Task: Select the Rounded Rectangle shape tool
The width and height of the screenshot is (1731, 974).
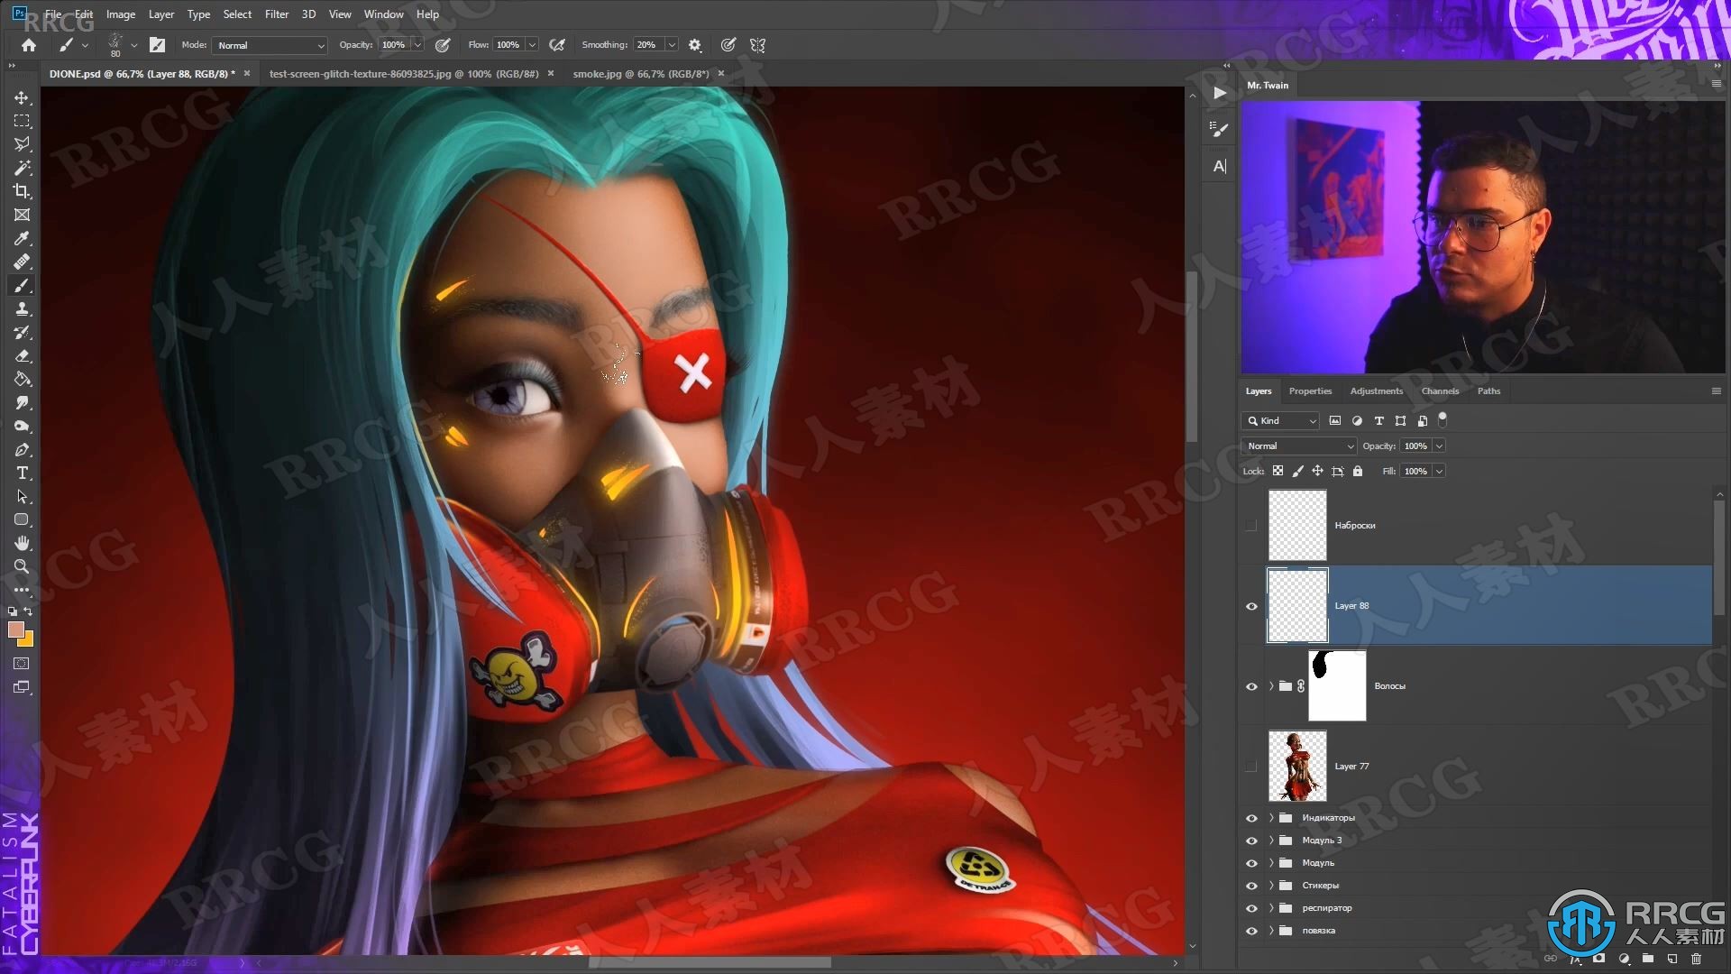Action: pos(22,519)
